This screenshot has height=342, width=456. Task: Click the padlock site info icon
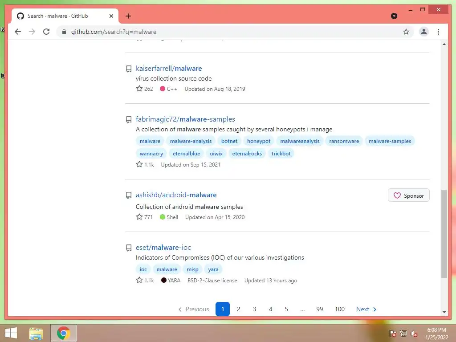(x=64, y=32)
